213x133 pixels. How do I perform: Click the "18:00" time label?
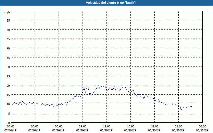pos(154,127)
